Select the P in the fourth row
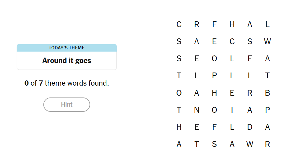This screenshot has height=163, width=284. (214, 76)
